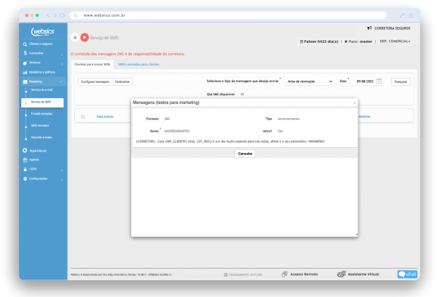Click the Treinamento Offline icon
Image resolution: width=437 pixels, height=297 pixels.
(226, 274)
